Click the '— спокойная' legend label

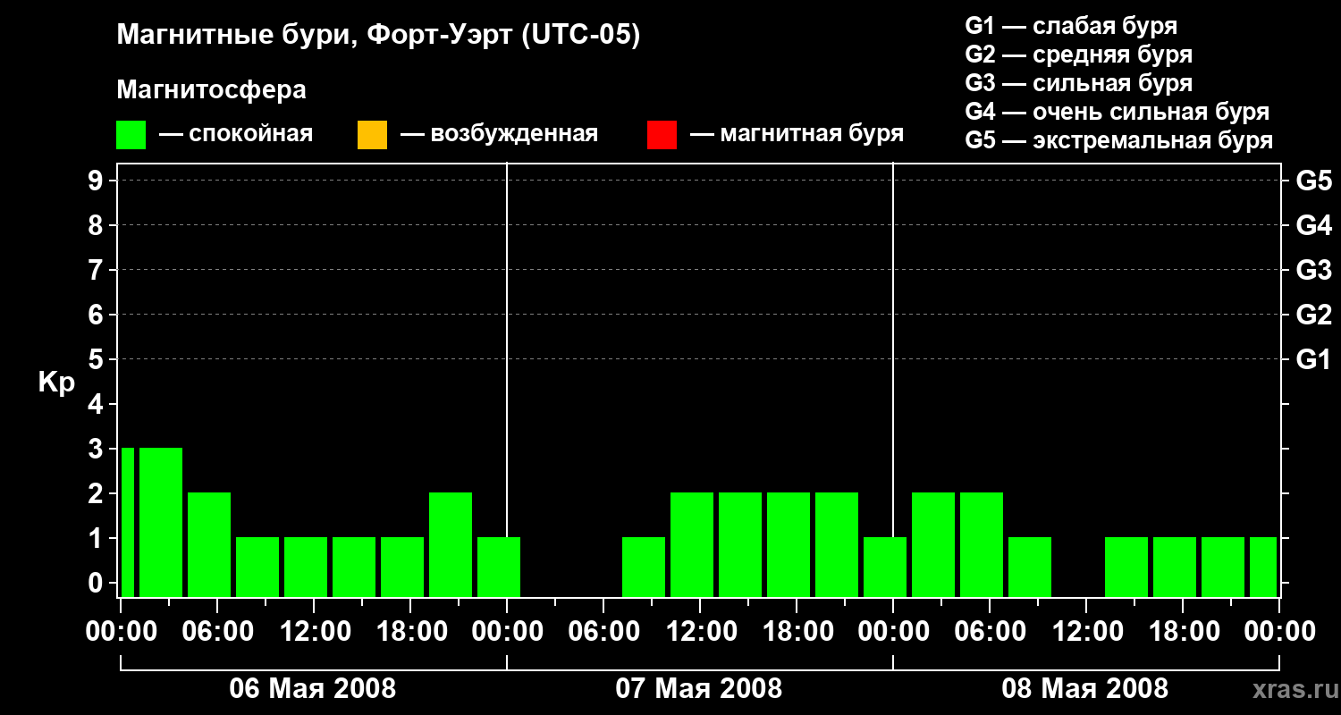(236, 134)
